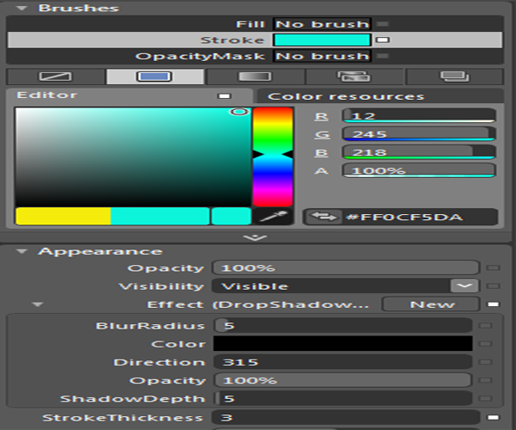Click the BlurRadius value field

pyautogui.click(x=343, y=326)
